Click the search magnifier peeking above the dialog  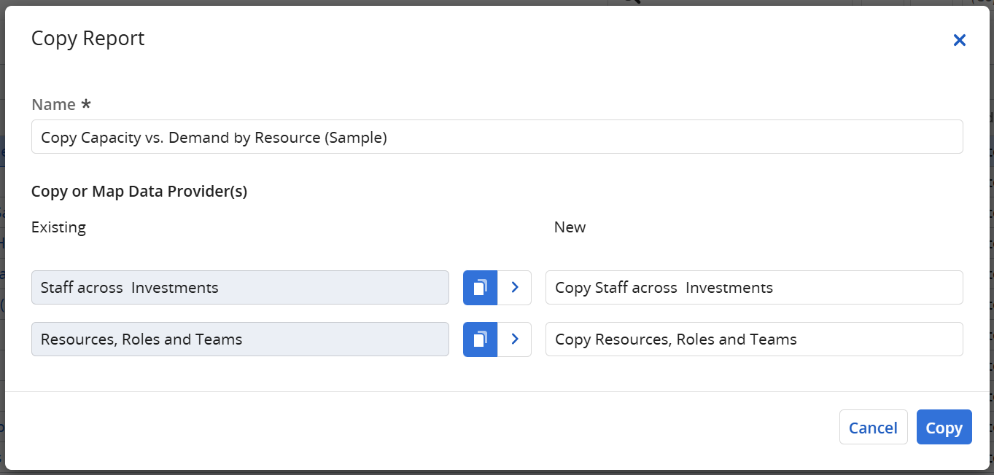[632, 2]
